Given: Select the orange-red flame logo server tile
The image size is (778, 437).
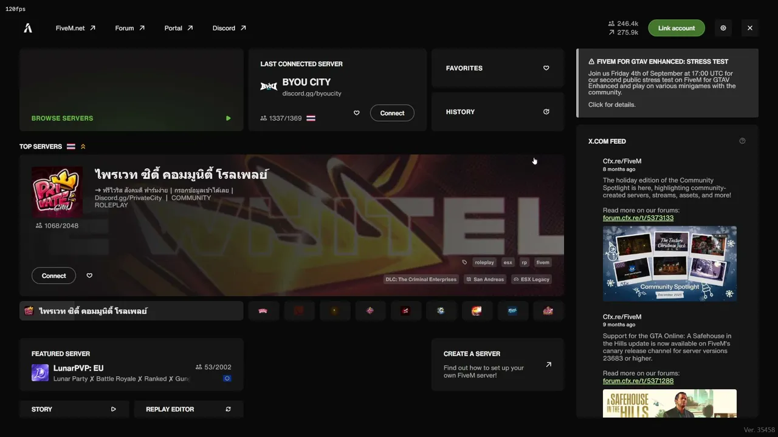Looking at the screenshot, I should point(477,311).
